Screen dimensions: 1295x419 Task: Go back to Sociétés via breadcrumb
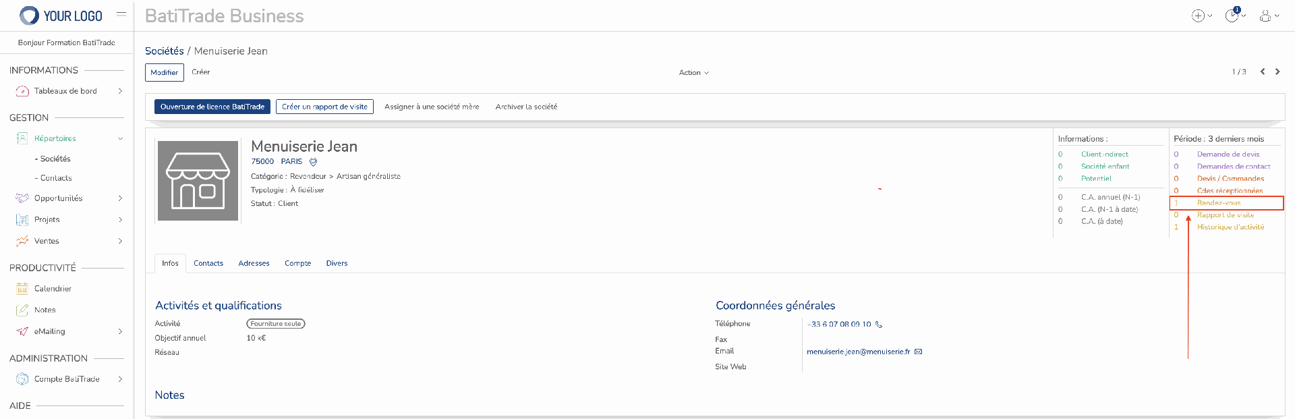coord(165,51)
